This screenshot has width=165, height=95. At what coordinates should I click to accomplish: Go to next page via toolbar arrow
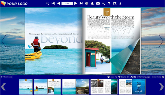tap(76, 3)
